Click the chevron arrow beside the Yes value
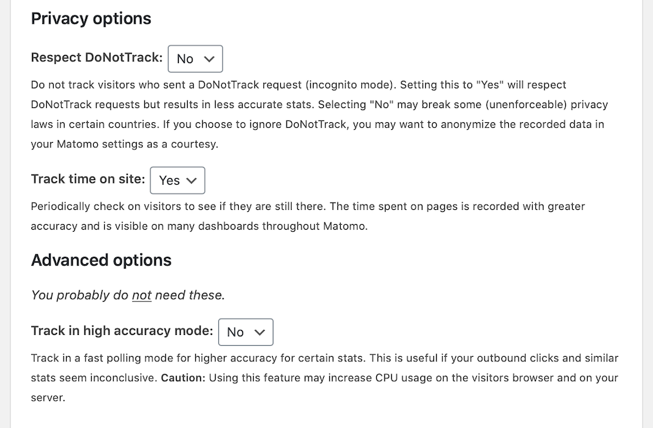This screenshot has width=653, height=428. 191,181
